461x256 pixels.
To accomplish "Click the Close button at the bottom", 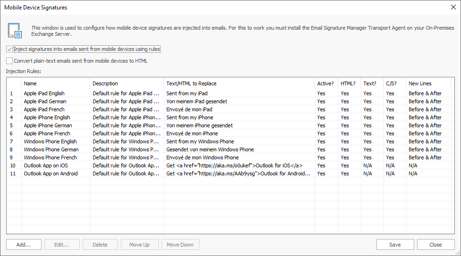I will coord(435,245).
